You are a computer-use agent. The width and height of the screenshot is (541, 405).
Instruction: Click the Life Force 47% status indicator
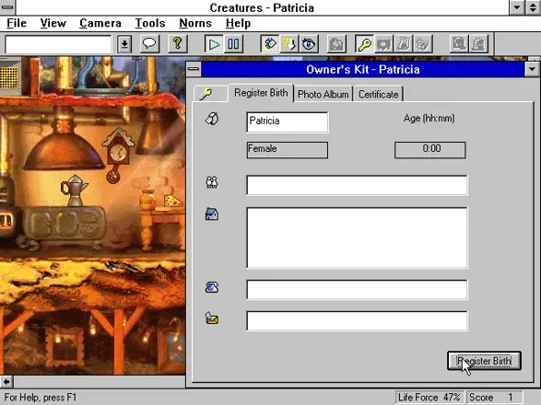point(429,397)
